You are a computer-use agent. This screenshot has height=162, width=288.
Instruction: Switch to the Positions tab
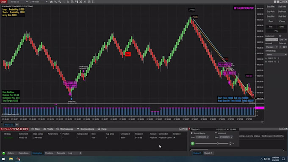49,153
